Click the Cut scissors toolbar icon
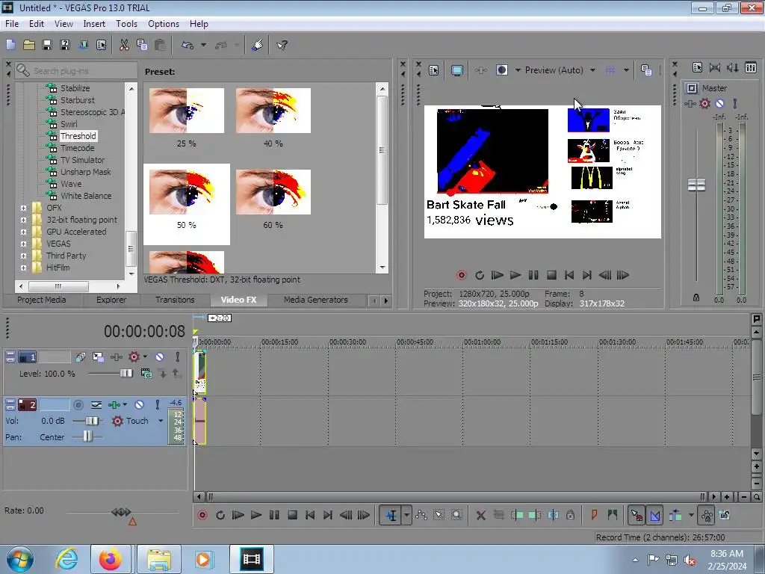The height and width of the screenshot is (574, 765). (124, 45)
